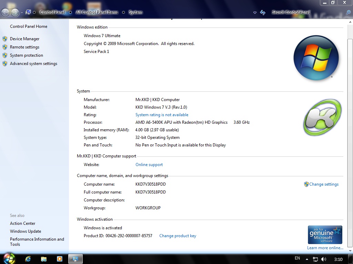Click the network tray icon

(315, 259)
